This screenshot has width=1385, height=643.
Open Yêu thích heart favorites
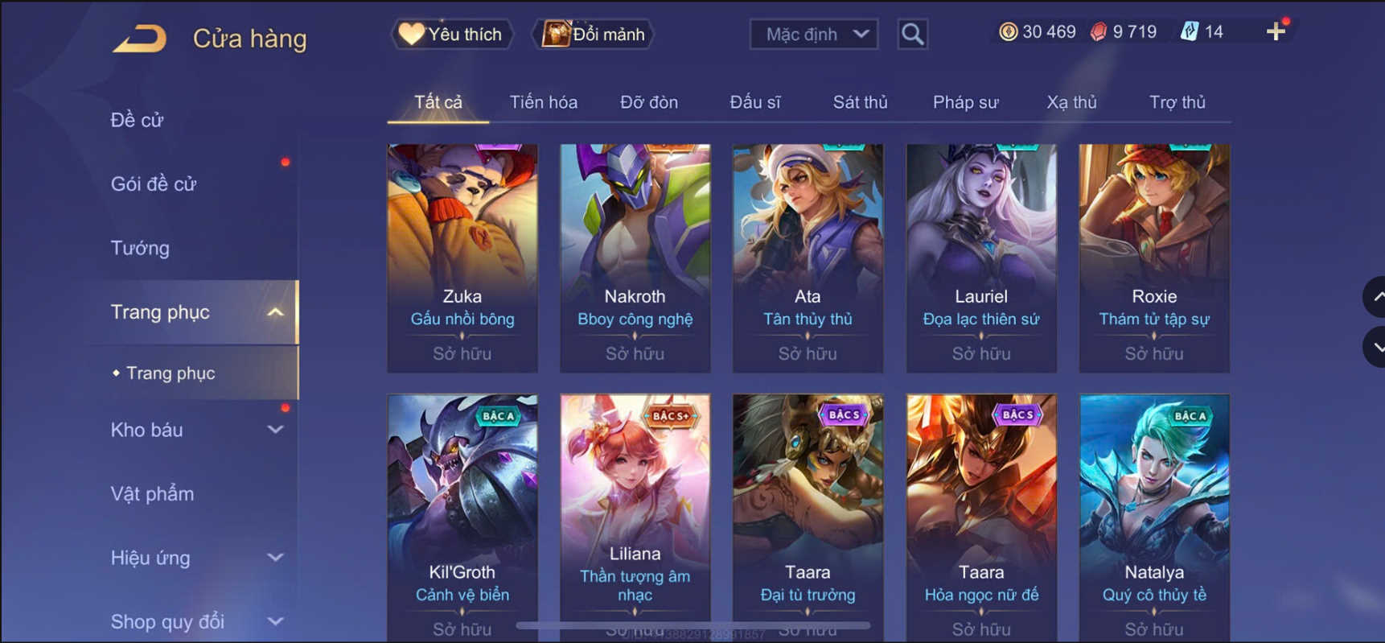tap(452, 35)
